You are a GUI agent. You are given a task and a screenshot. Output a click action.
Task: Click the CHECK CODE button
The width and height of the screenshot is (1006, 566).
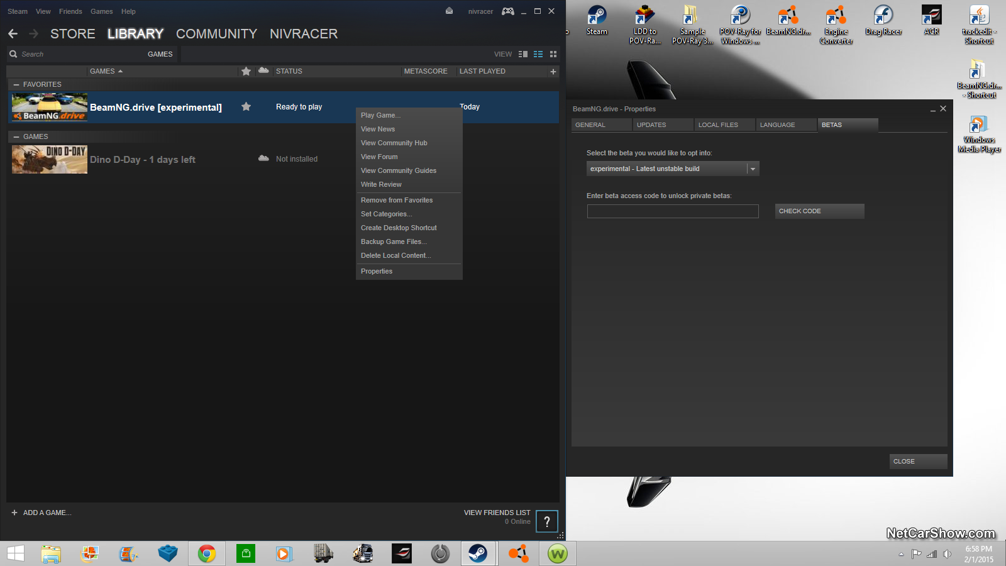click(x=819, y=211)
